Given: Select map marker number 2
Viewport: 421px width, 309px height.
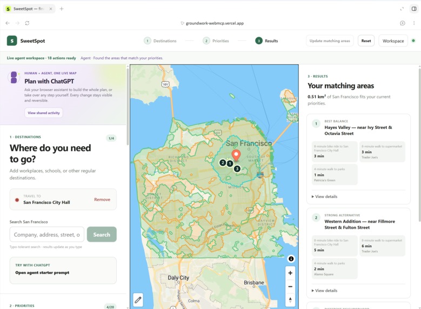Looking at the screenshot, I should coord(223,162).
